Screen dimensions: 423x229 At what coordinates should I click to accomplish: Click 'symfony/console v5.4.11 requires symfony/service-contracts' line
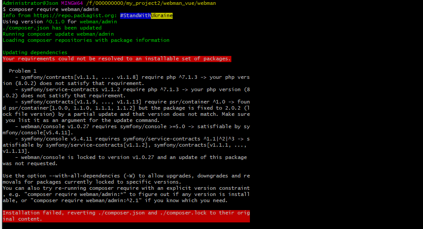pyautogui.click(x=132, y=139)
